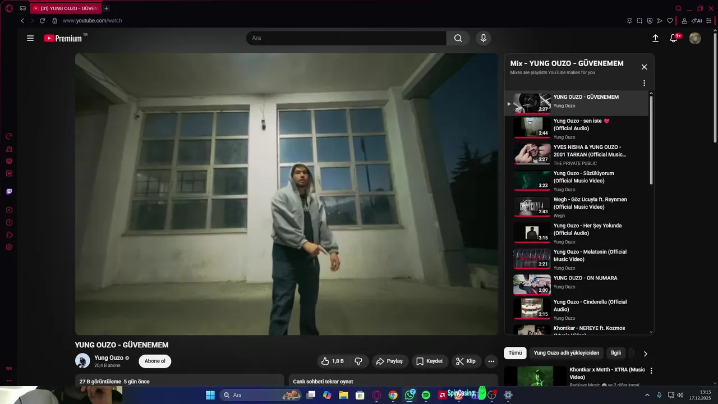The image size is (718, 404).
Task: Select the Yung Ouzo adlı yükleyiciden chip
Action: [x=567, y=353]
